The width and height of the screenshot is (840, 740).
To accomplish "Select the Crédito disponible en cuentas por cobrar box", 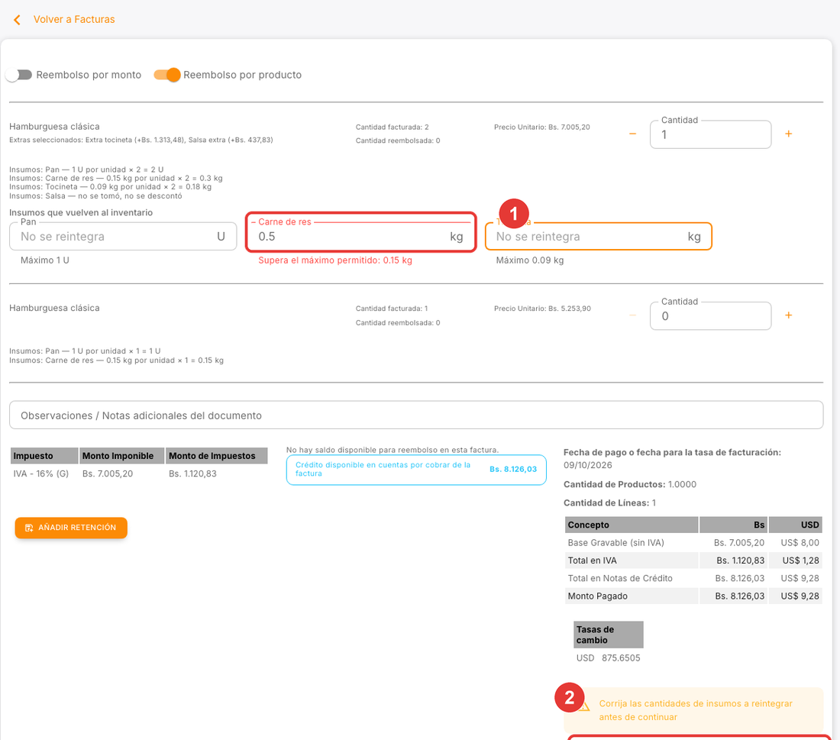I will click(416, 470).
